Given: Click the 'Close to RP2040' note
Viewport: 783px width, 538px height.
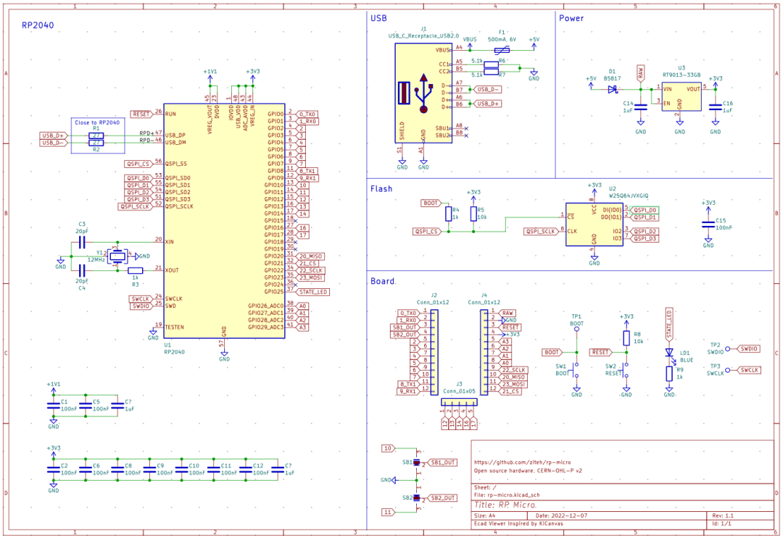Looking at the screenshot, I should pyautogui.click(x=97, y=122).
